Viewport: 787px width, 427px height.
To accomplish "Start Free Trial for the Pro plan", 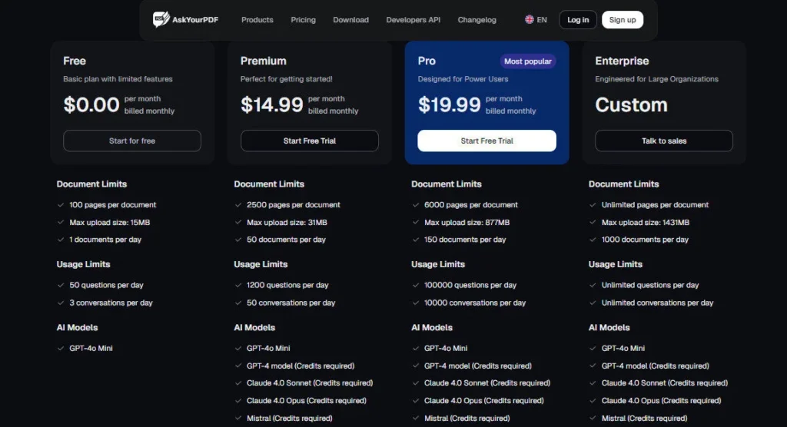I will coord(486,141).
